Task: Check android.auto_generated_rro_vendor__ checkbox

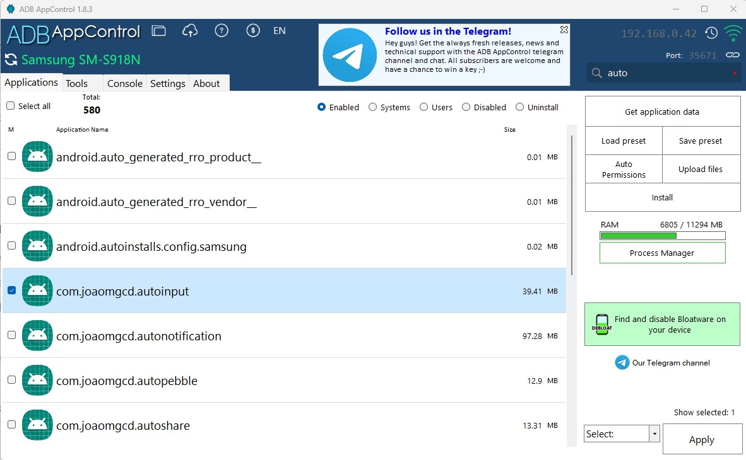Action: pyautogui.click(x=12, y=200)
